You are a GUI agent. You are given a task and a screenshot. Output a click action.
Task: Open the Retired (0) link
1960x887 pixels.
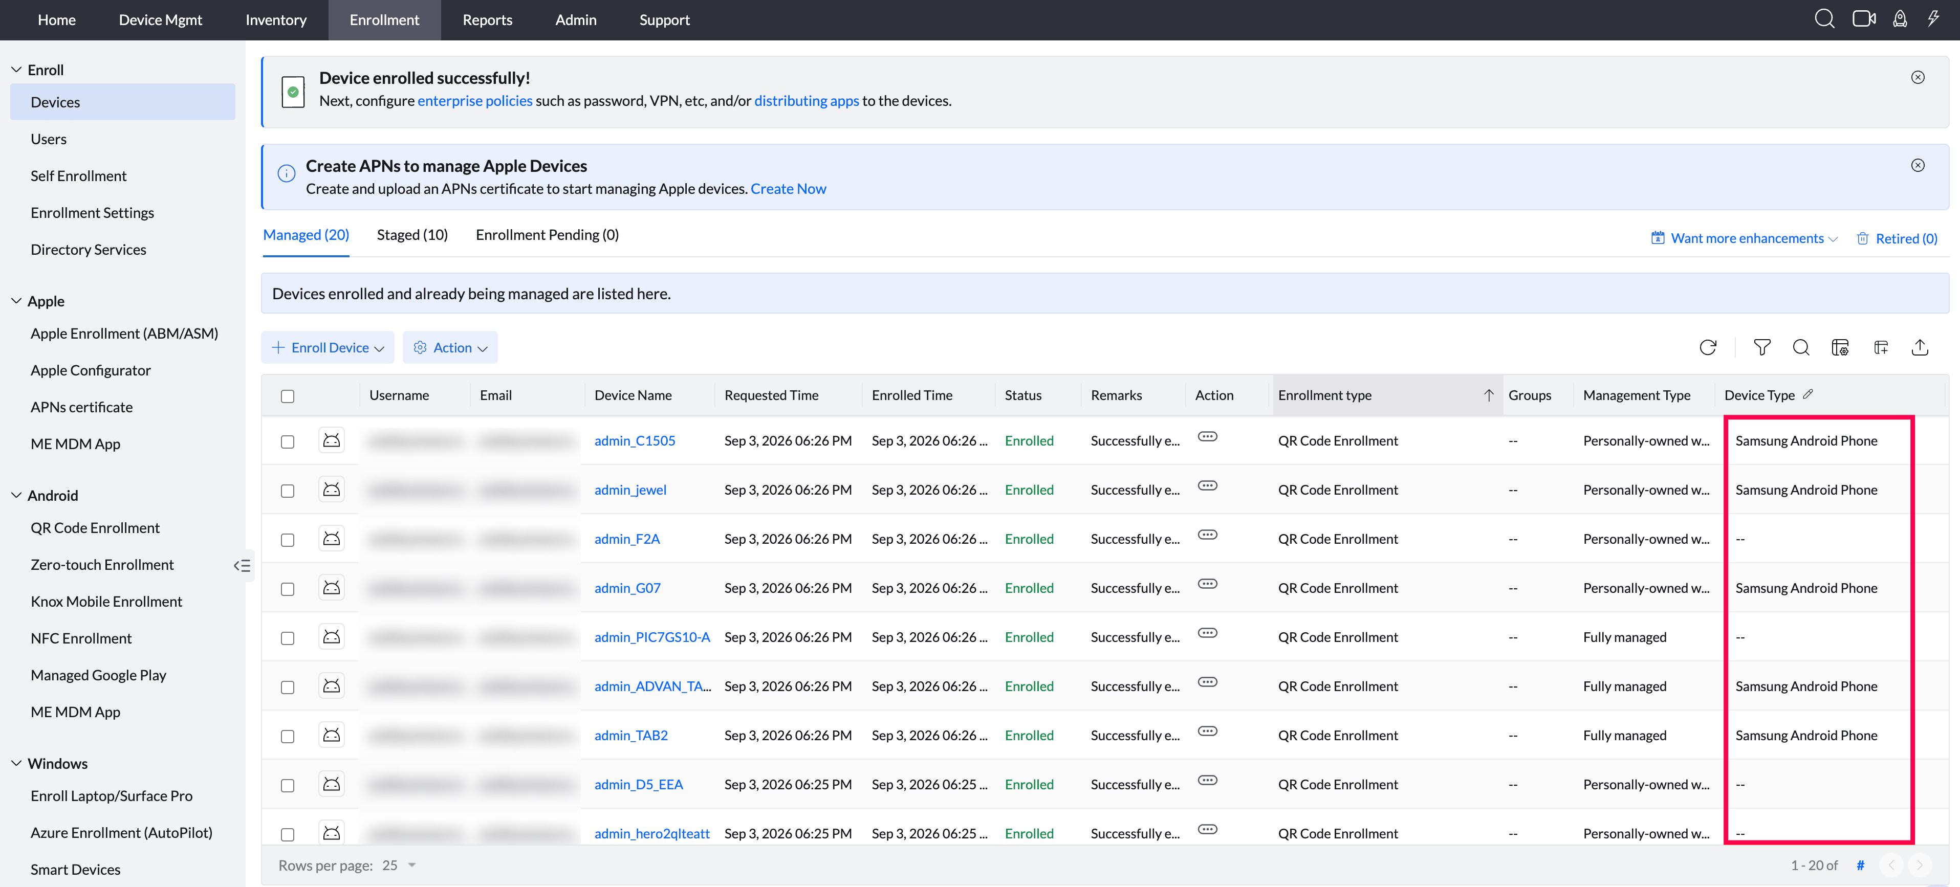point(1896,238)
